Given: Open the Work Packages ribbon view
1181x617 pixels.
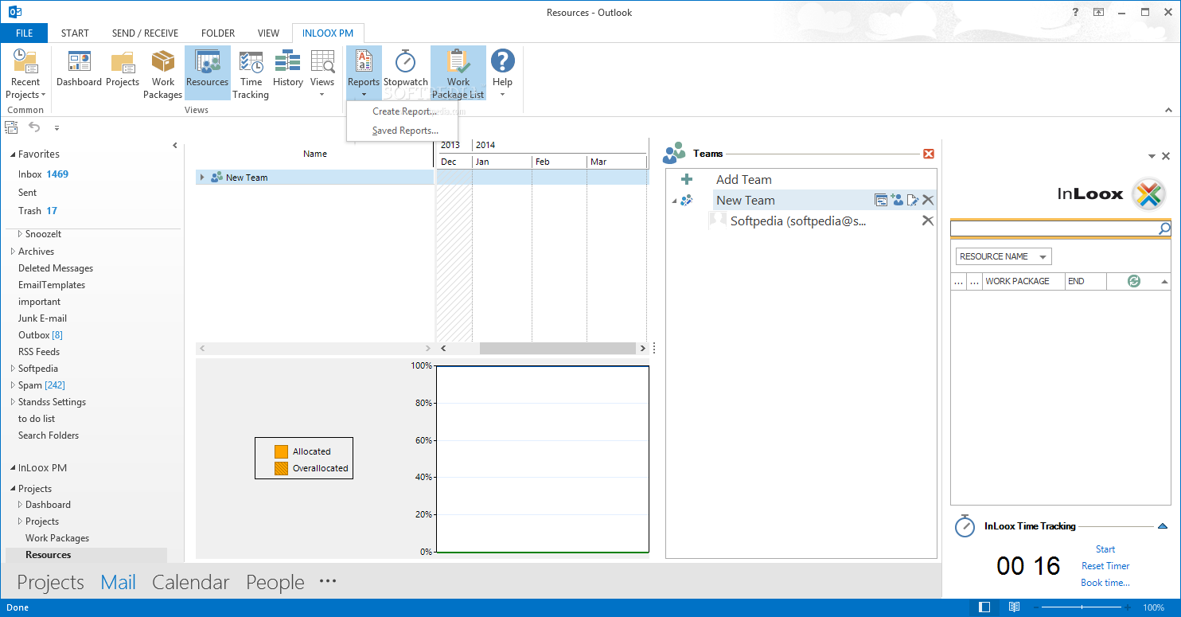Looking at the screenshot, I should pos(163,73).
